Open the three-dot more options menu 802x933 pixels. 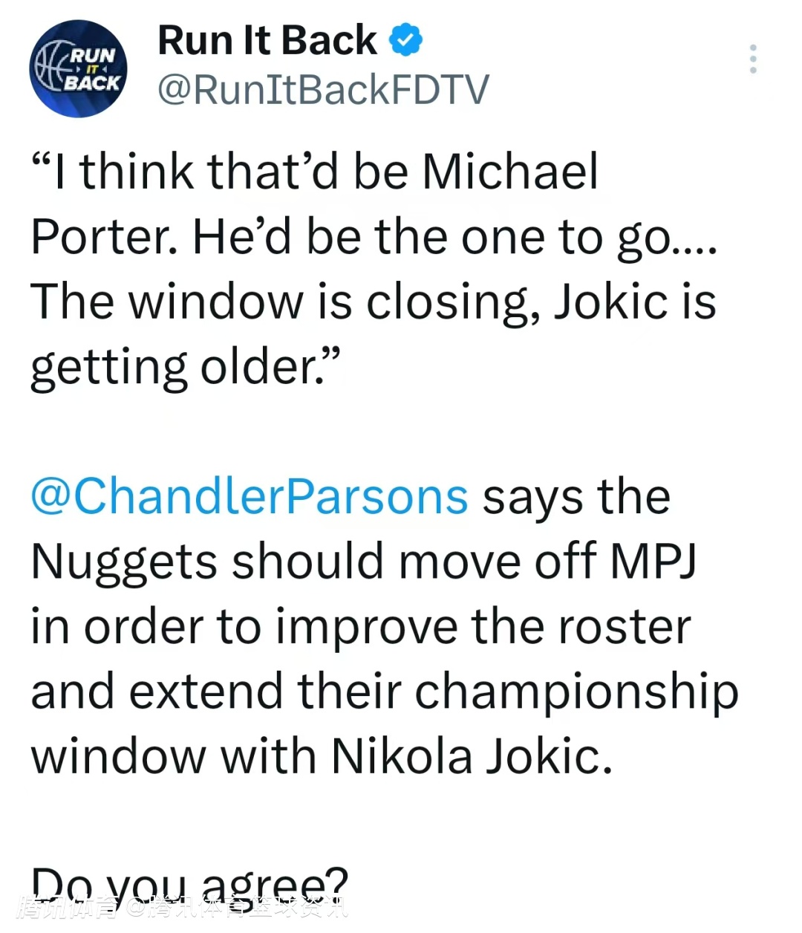[x=753, y=59]
